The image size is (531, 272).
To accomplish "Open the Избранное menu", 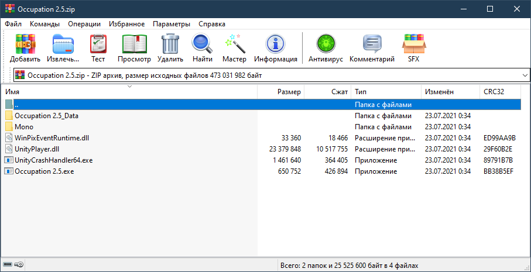I will pyautogui.click(x=126, y=24).
